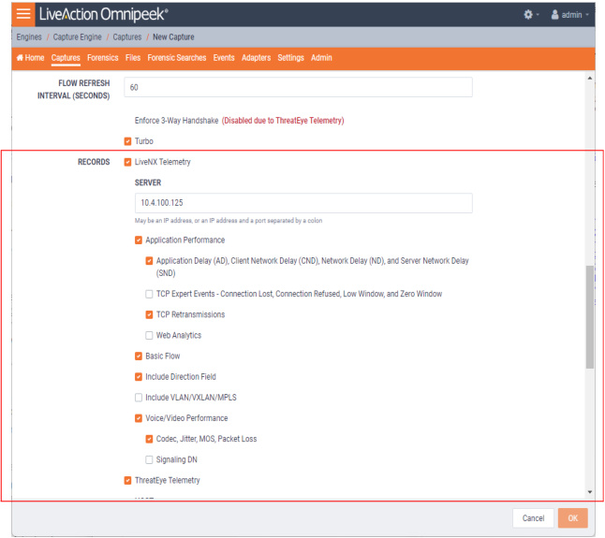Click the Cancel button
This screenshot has height=538, width=605.
pos(533,518)
